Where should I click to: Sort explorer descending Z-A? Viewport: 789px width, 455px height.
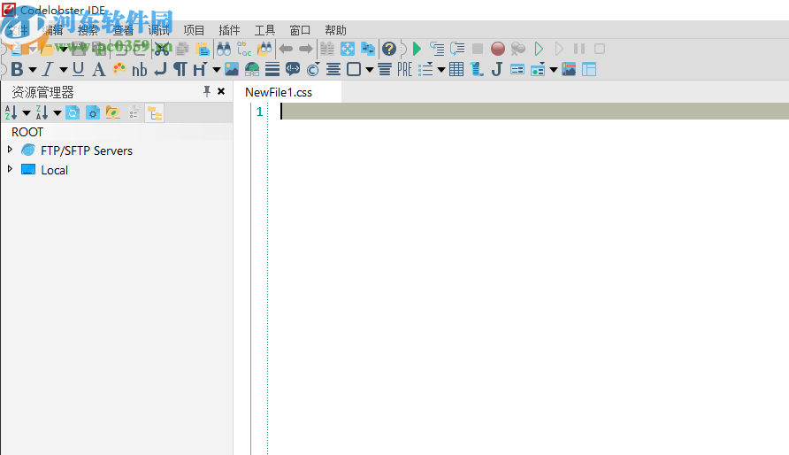coord(42,112)
